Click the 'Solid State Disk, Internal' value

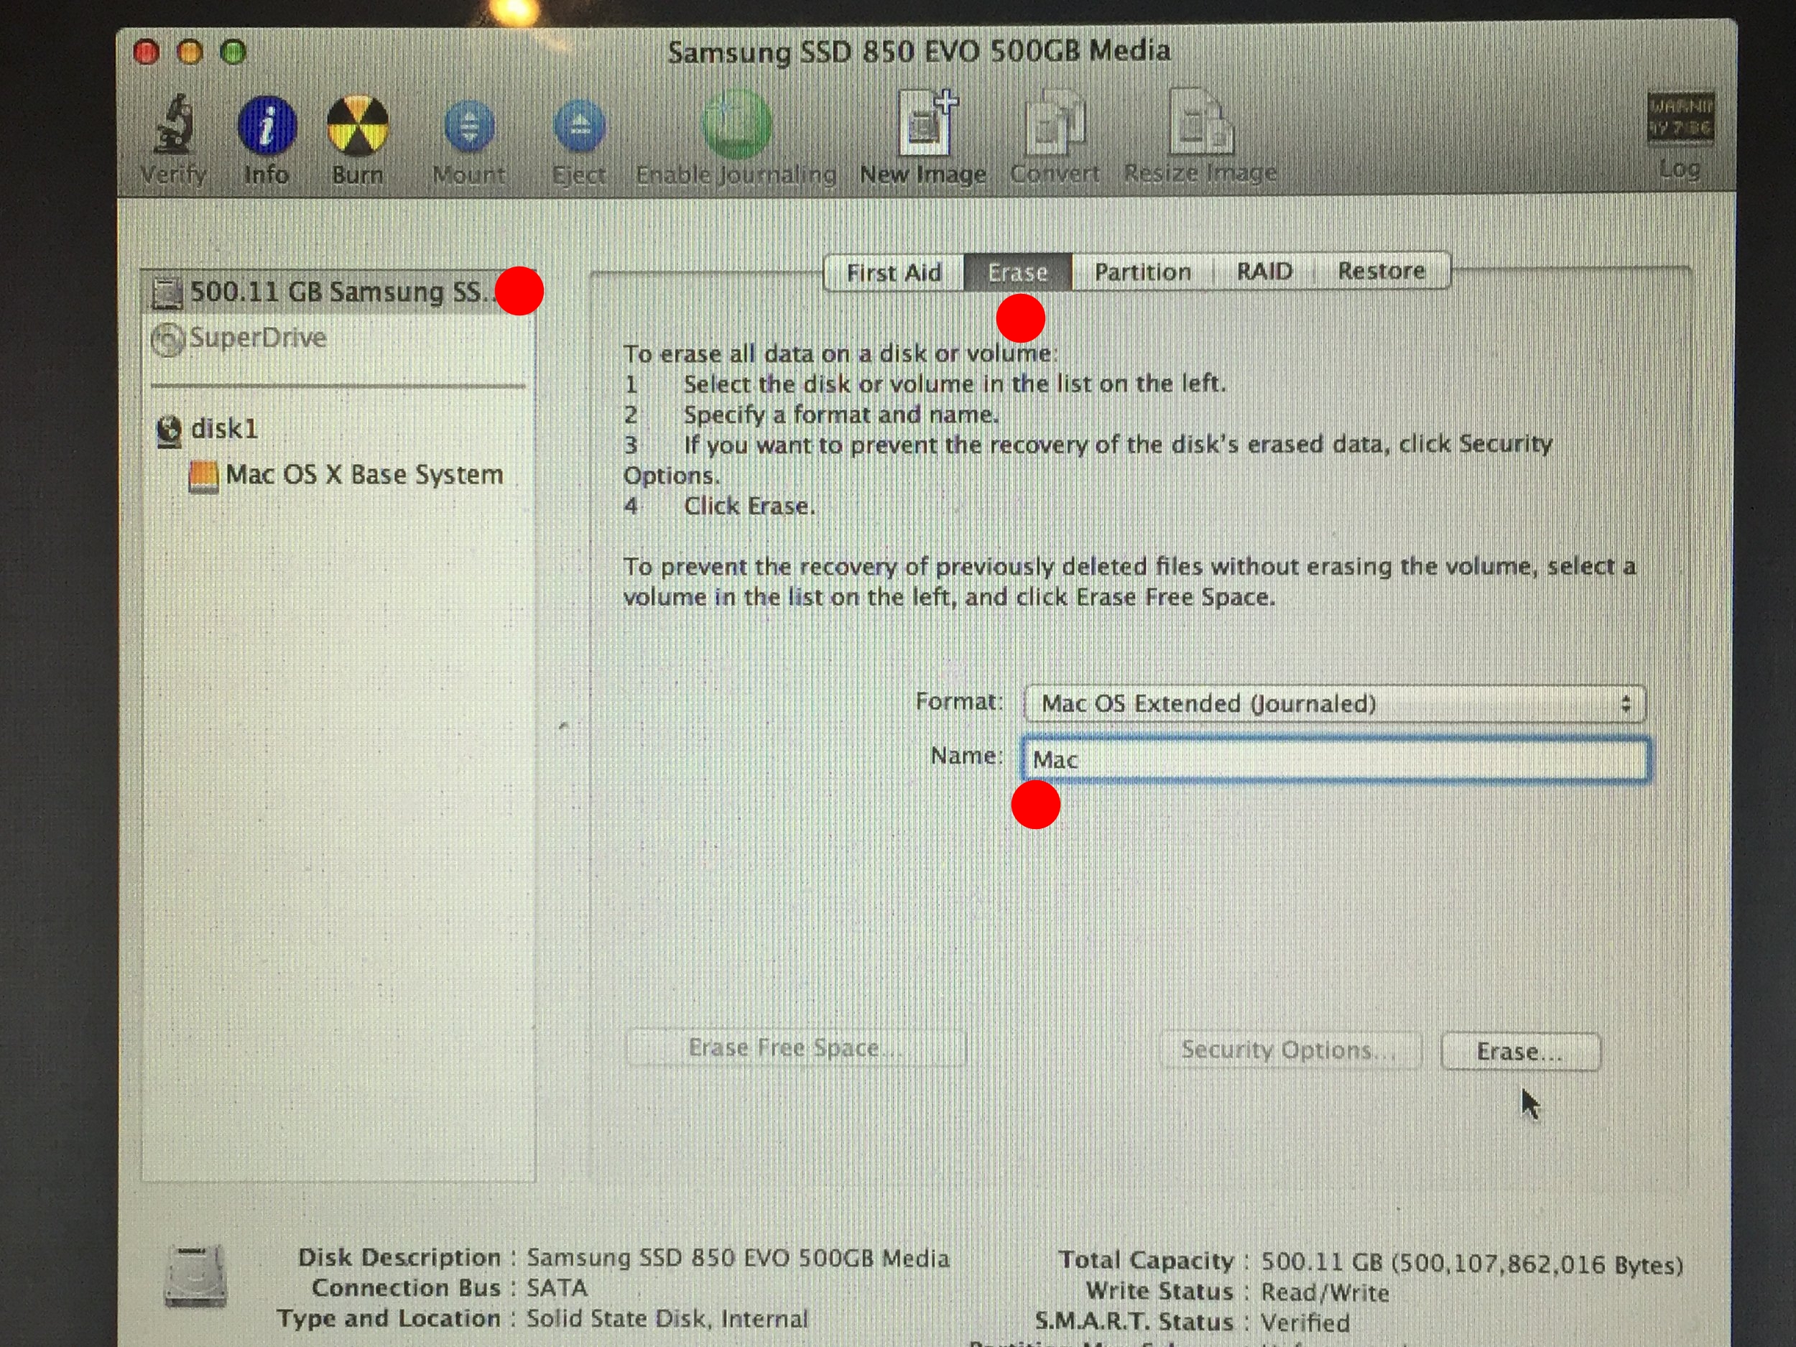click(x=667, y=1318)
